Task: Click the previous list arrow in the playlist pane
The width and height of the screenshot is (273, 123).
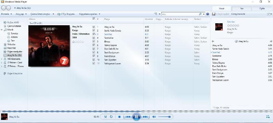Action: pyautogui.click(x=213, y=41)
